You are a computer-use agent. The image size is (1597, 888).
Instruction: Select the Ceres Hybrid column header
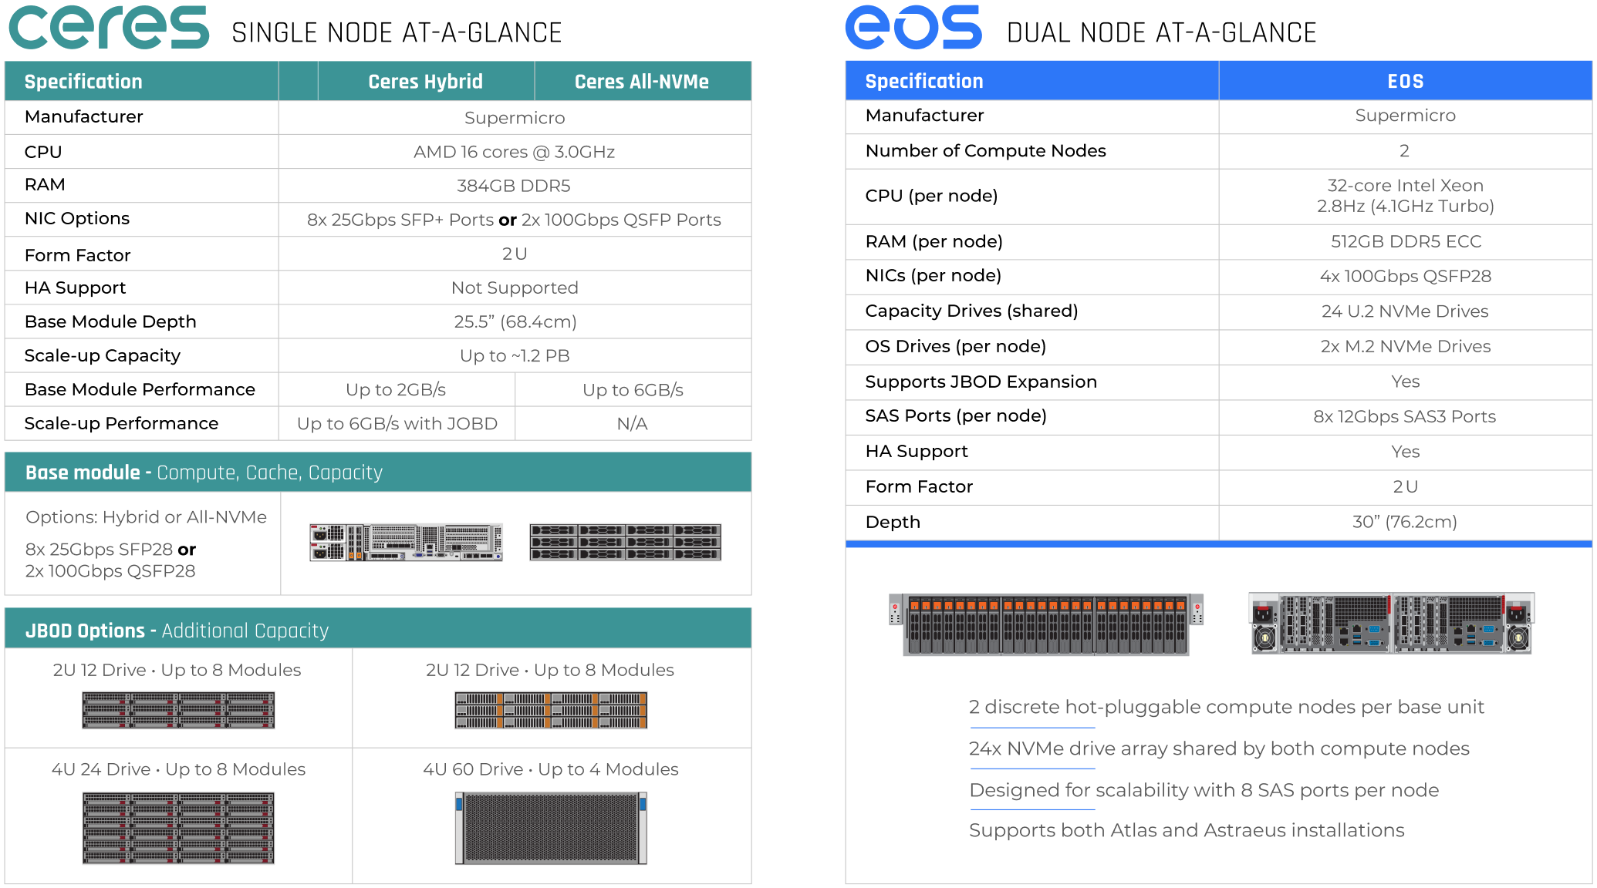click(x=425, y=82)
